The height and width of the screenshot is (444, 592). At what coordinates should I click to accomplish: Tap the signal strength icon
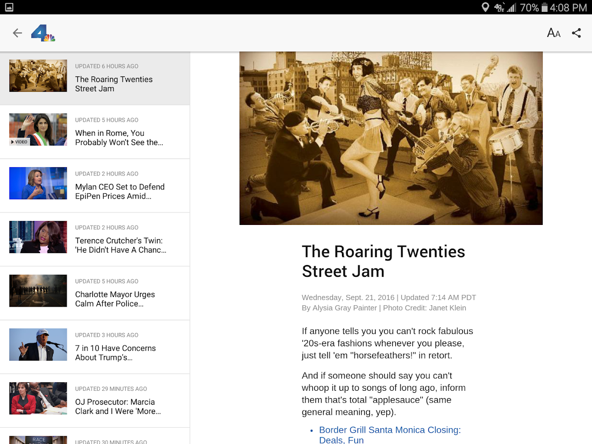(x=512, y=7)
